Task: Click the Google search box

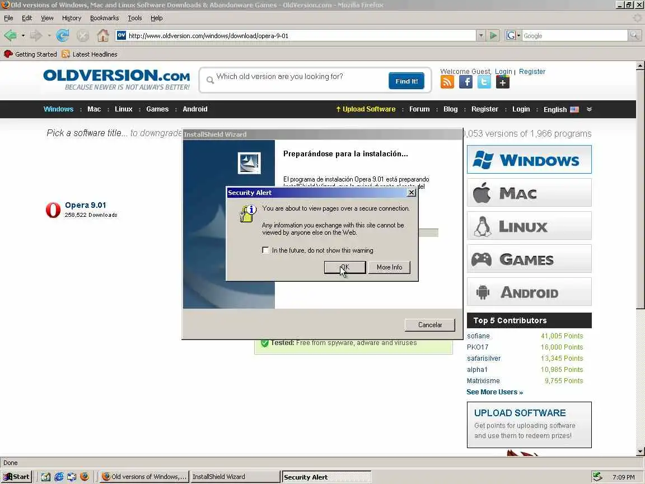Action: 574,35
